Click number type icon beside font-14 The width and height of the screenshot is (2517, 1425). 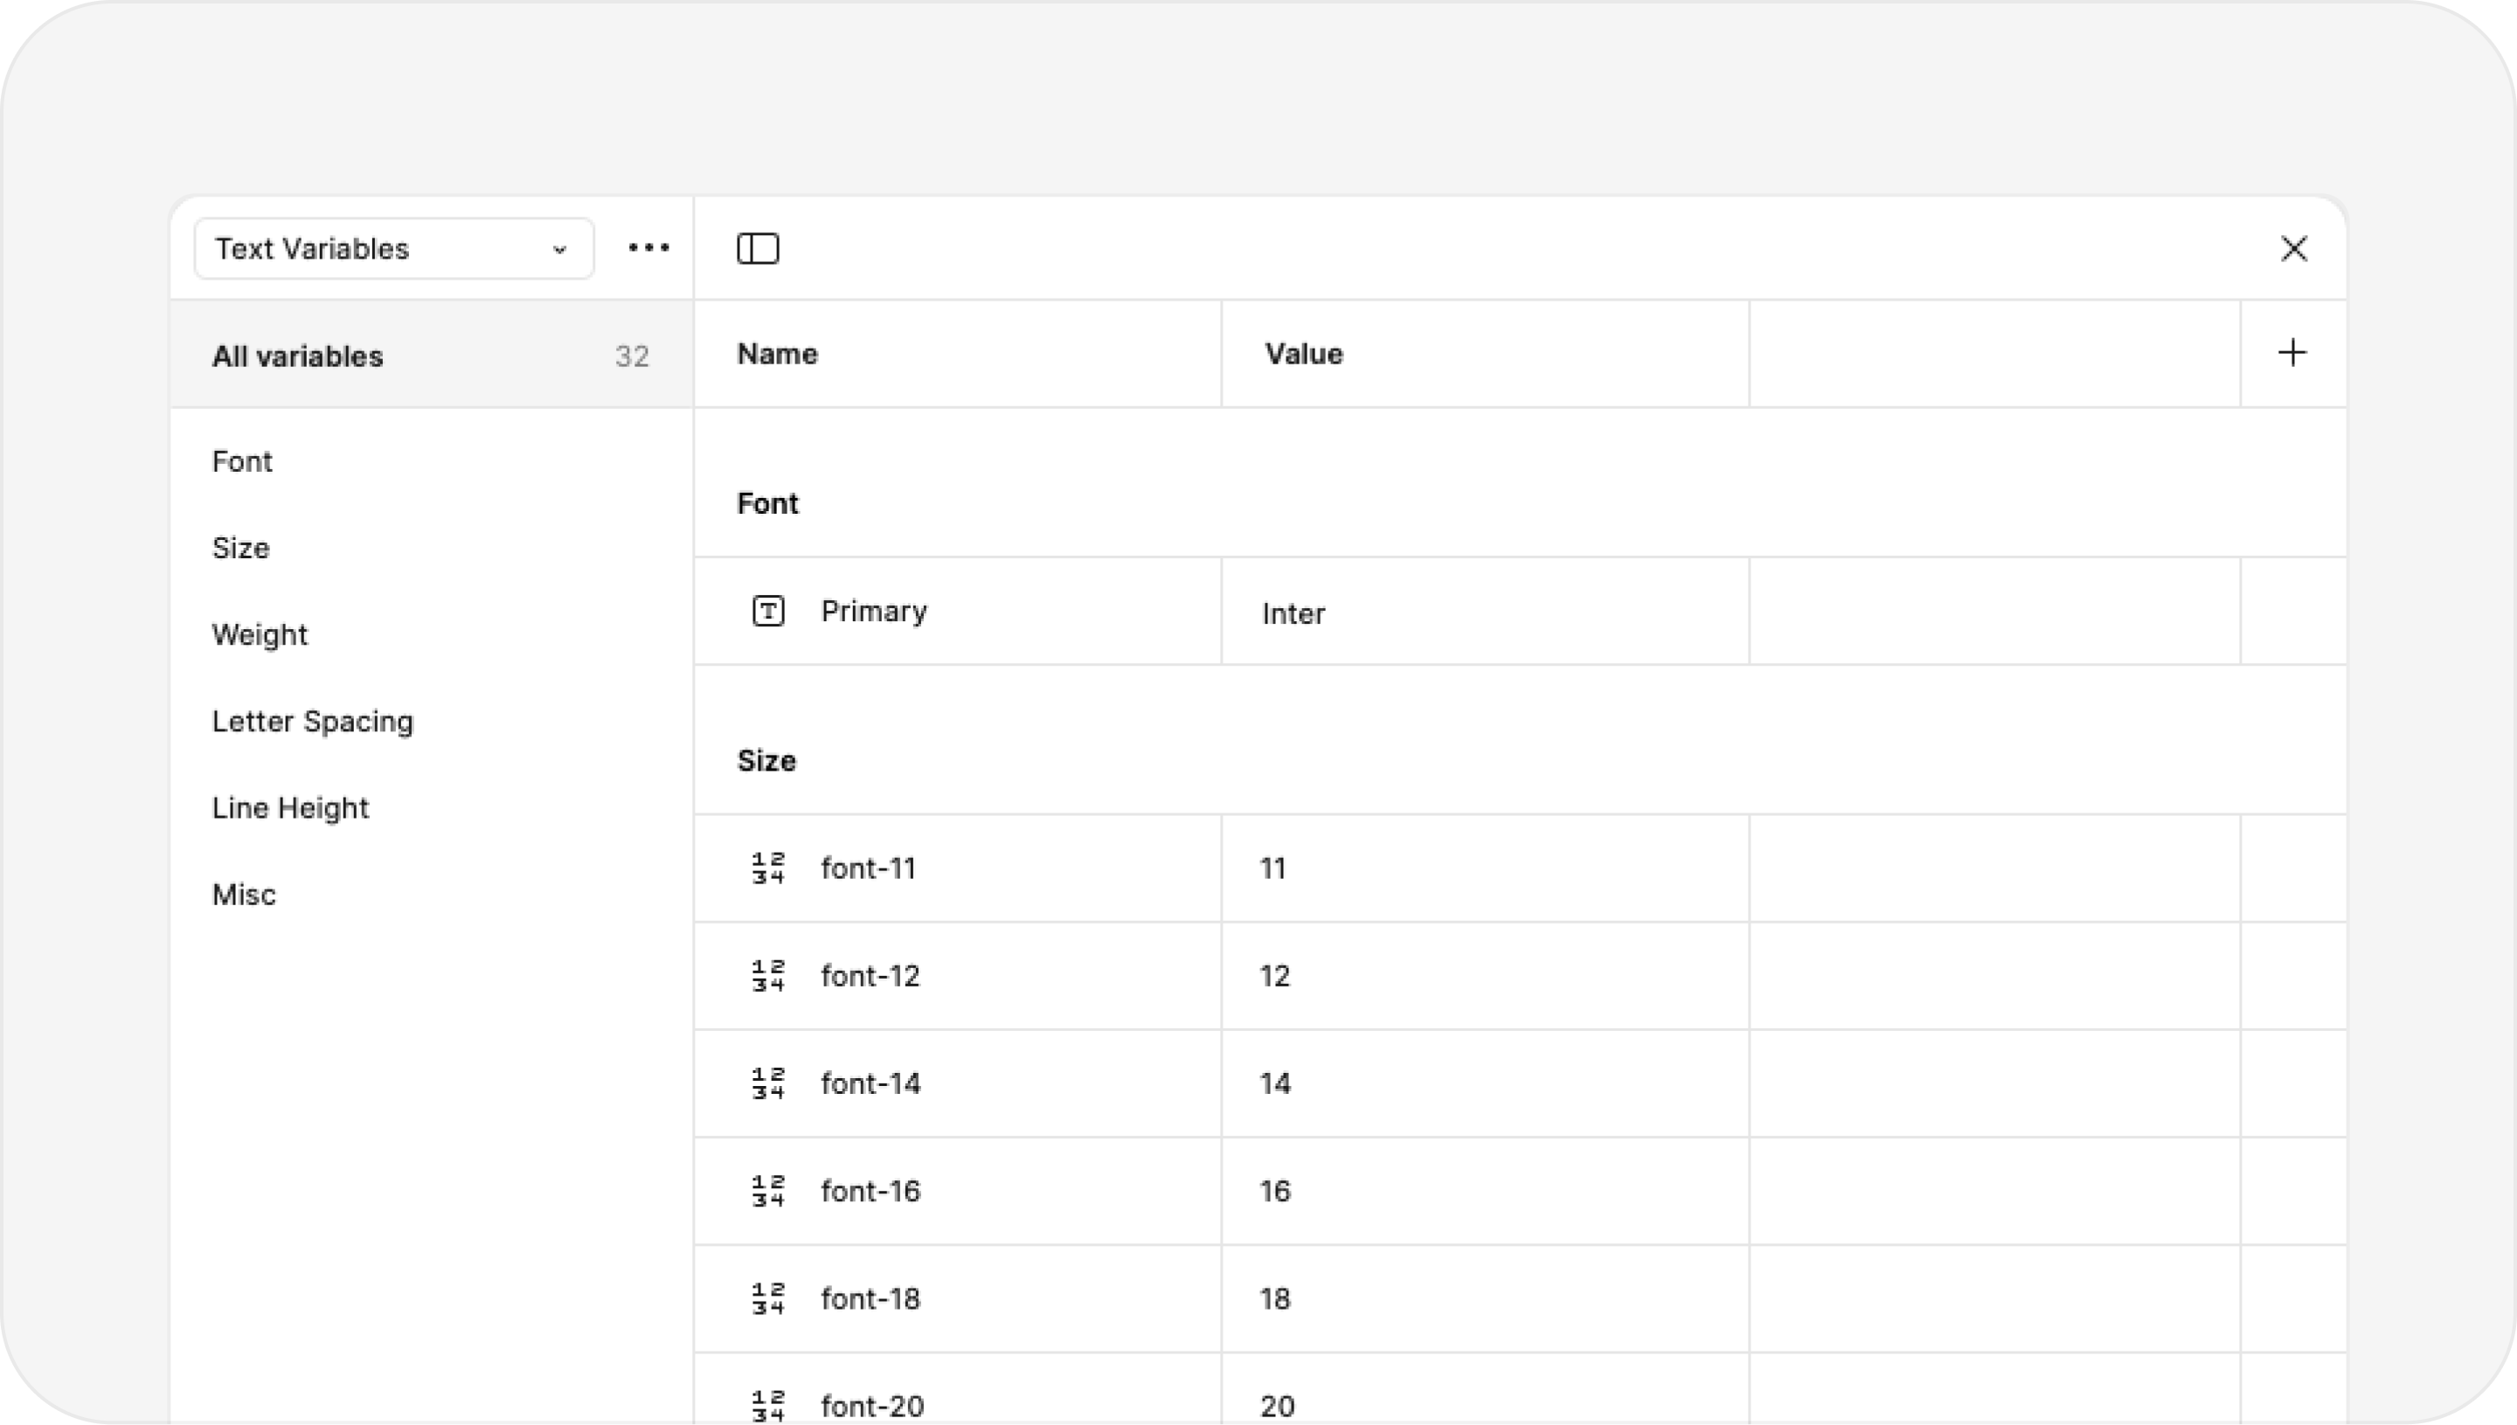pyautogui.click(x=767, y=1083)
